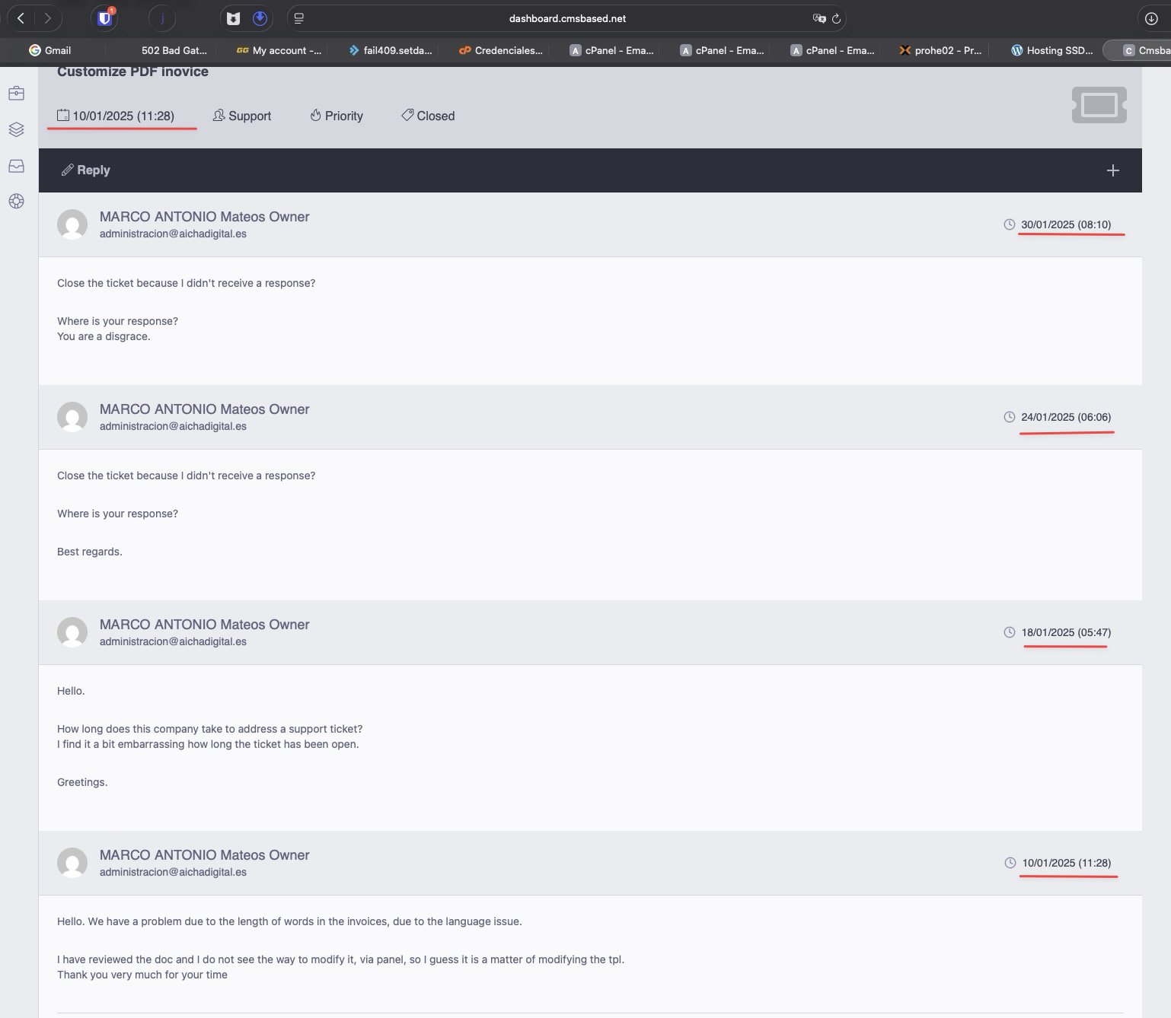Click the Bitwarden shield extension icon

coord(105,18)
